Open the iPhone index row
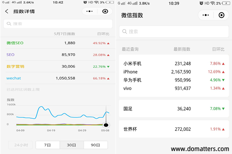The image size is (232, 154). coord(174,72)
